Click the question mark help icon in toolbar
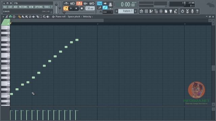Viewport: 216px width, 121px height. (x=197, y=11)
